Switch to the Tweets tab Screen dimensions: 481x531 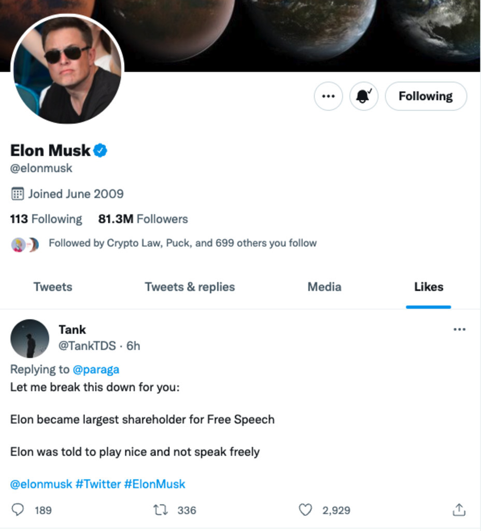click(53, 287)
